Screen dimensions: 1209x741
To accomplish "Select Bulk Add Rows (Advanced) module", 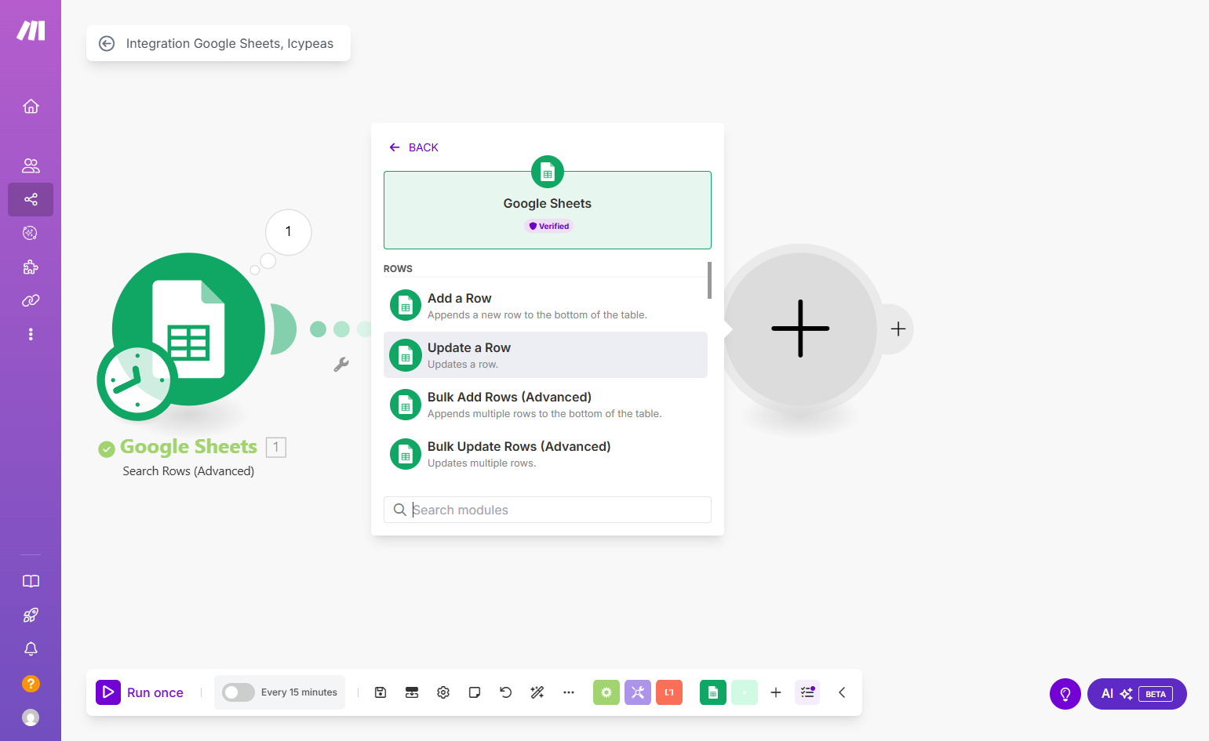I will tap(545, 405).
